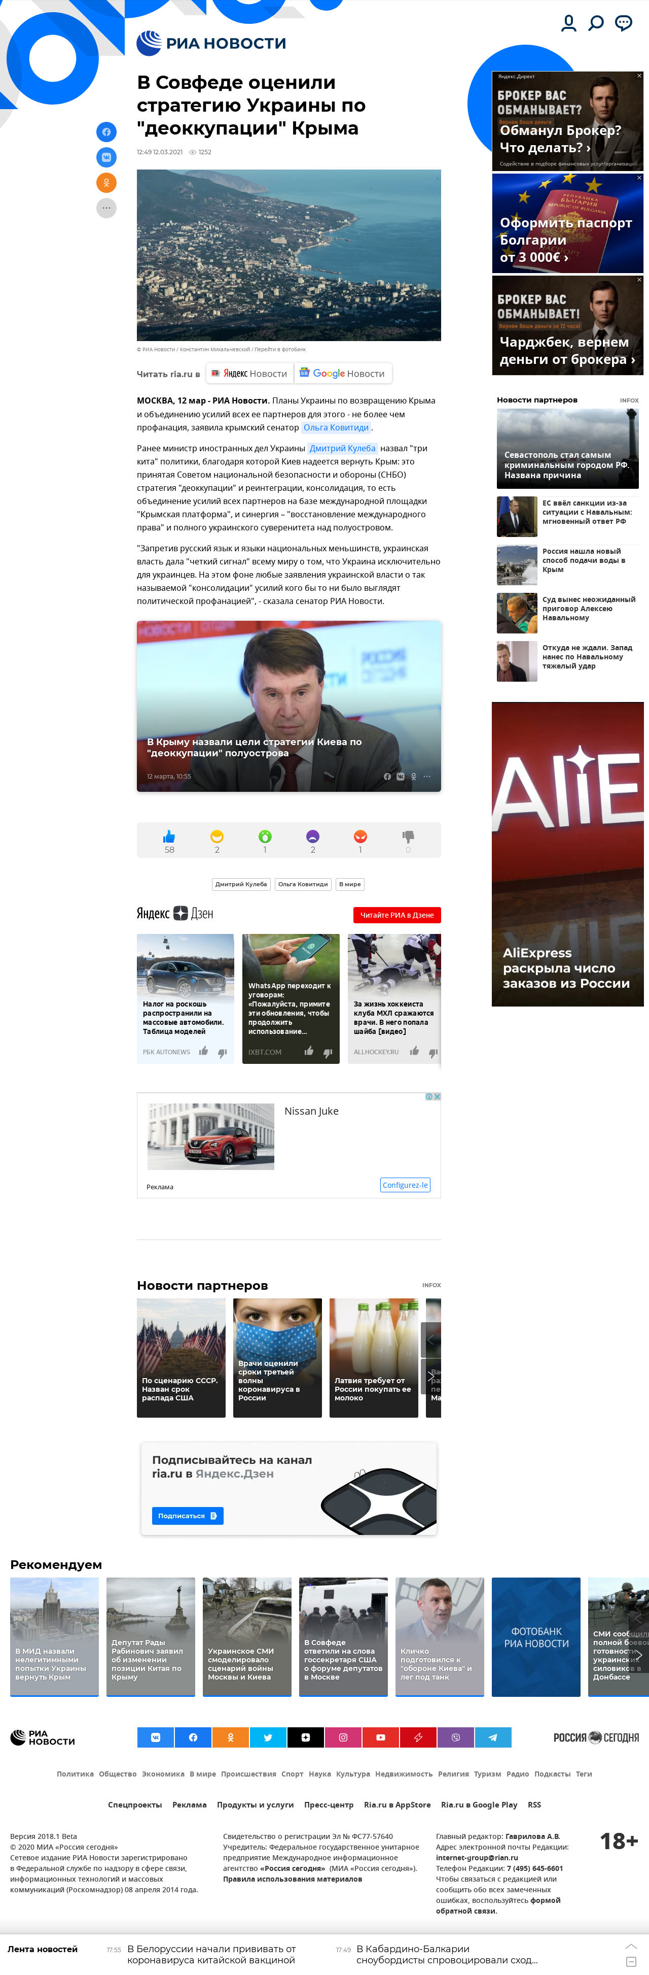Open Facebook icon in footer social bar
Screen dimensions: 649x1975
click(193, 1737)
